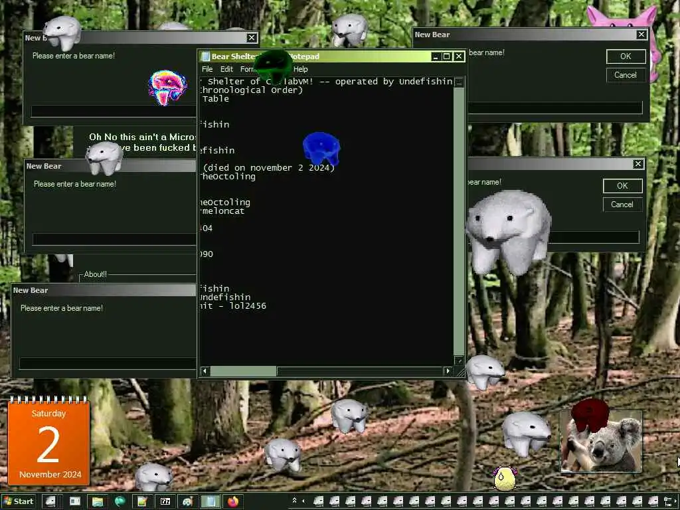This screenshot has height=510, width=680.
Task: Open 7-Zip from the taskbar
Action: coord(165,501)
